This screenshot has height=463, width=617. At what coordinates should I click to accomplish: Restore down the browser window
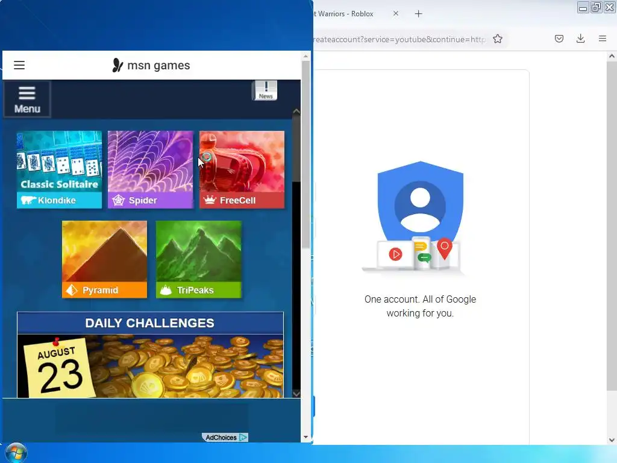click(x=596, y=7)
